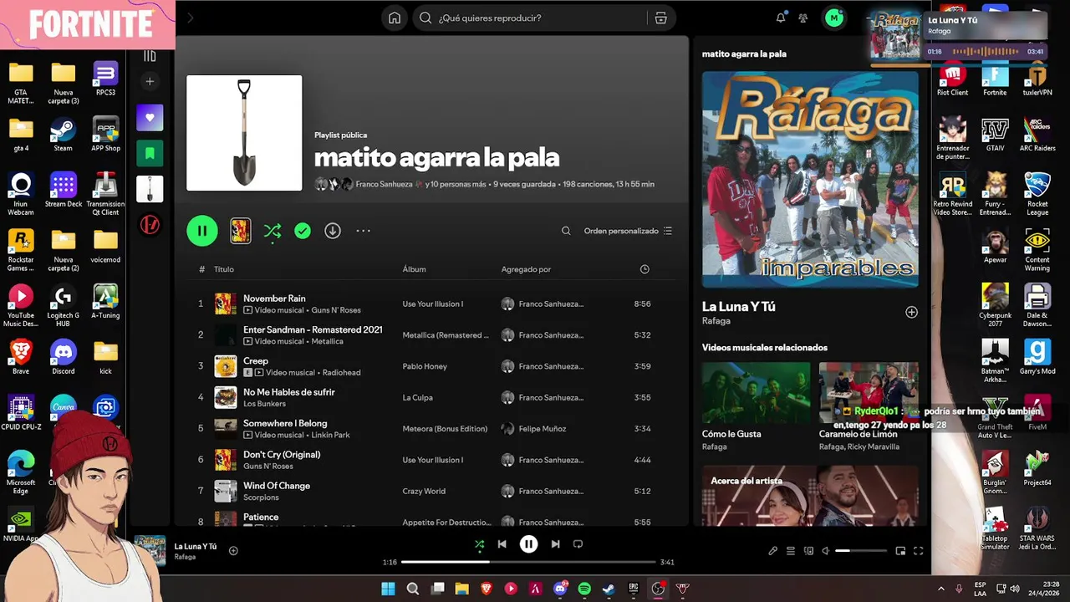Open more options three dots for playlist
Image resolution: width=1070 pixels, height=602 pixels.
tap(363, 231)
